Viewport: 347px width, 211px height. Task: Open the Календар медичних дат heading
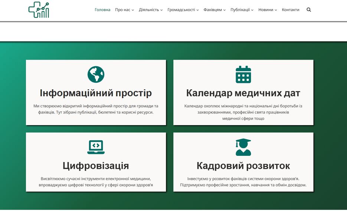click(243, 93)
